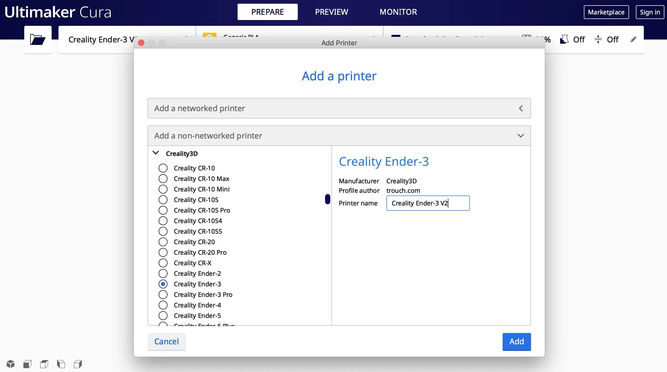Switch to the PREVIEW tab
The width and height of the screenshot is (667, 372).
[x=331, y=12]
